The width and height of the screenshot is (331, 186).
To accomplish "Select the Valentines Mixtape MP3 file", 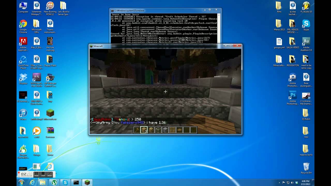I will (37, 9).
